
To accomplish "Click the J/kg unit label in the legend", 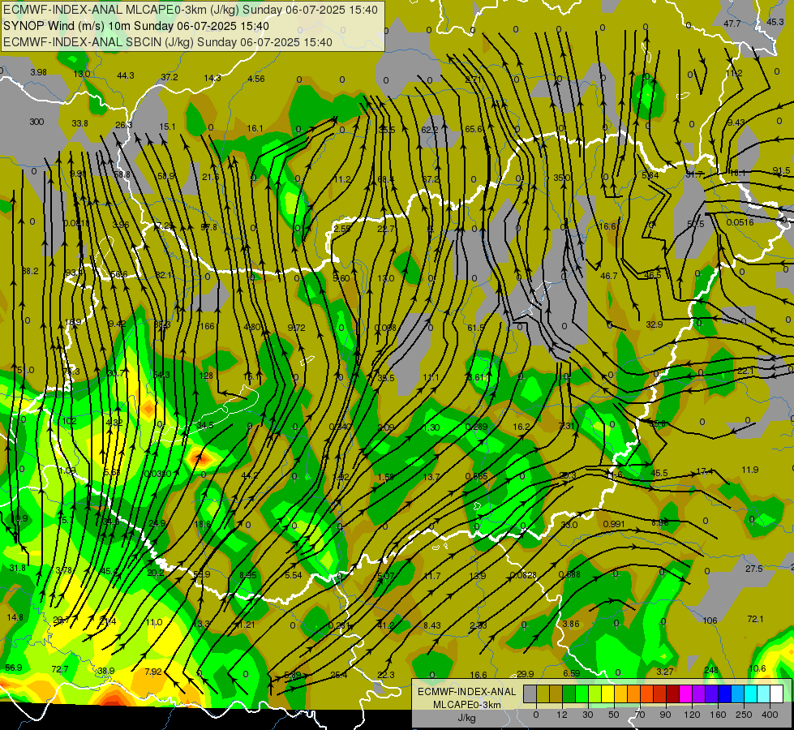I will point(466,718).
